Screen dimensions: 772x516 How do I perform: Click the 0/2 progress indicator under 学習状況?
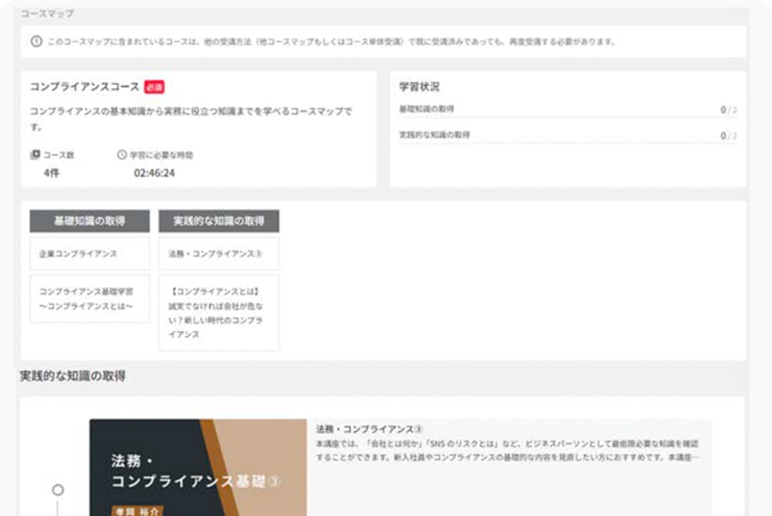(729, 110)
